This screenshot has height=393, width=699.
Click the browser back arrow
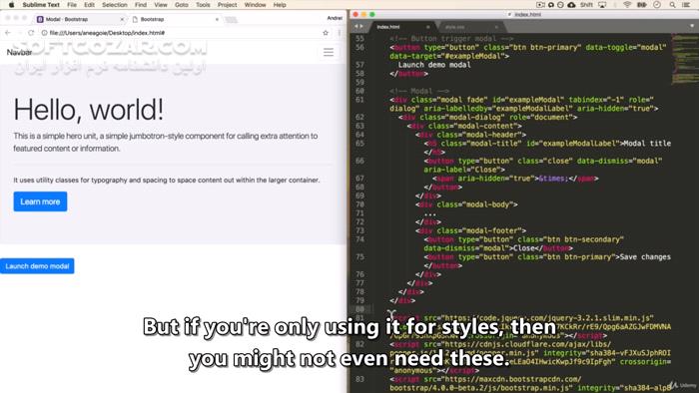coord(8,33)
